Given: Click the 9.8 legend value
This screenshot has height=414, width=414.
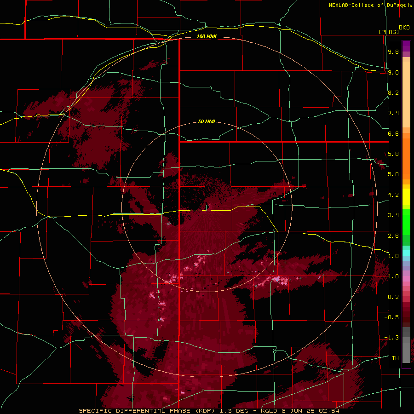Looking at the screenshot, I should click(393, 52).
